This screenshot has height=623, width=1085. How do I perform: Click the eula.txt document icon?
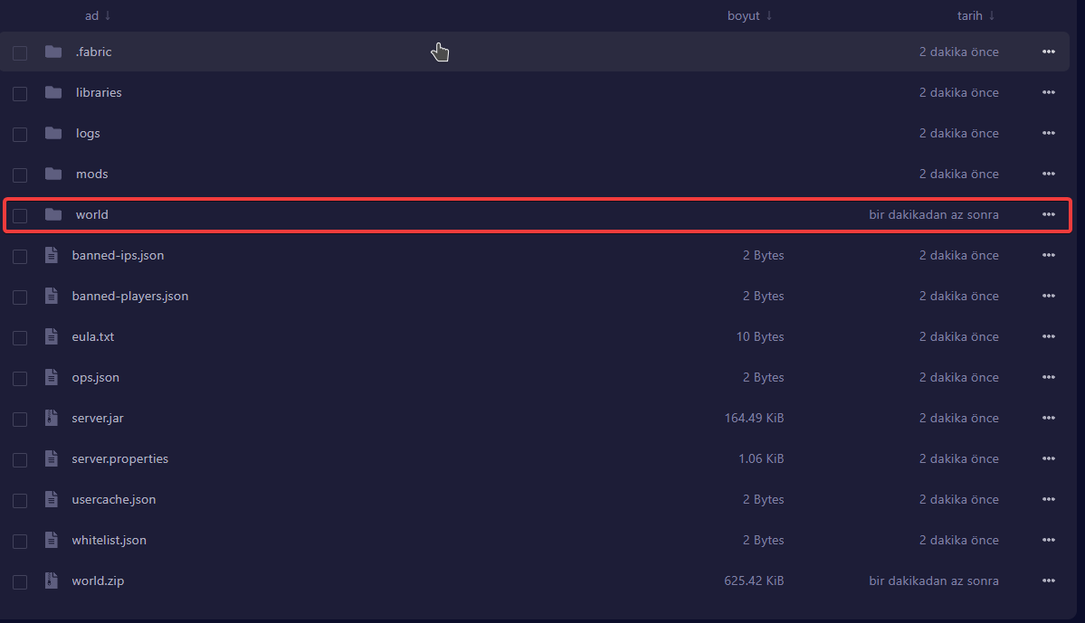pyautogui.click(x=52, y=336)
